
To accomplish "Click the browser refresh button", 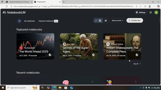I will point(7,6).
